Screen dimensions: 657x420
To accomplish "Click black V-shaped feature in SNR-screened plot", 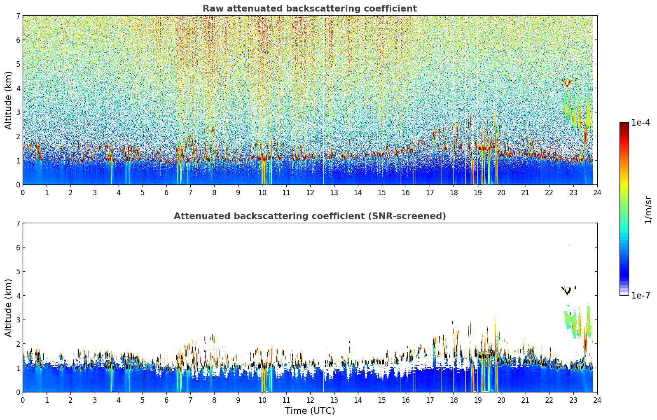I will 568,291.
